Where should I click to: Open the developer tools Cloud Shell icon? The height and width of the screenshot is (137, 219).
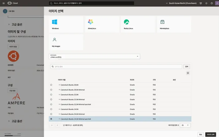(x=201, y=3)
